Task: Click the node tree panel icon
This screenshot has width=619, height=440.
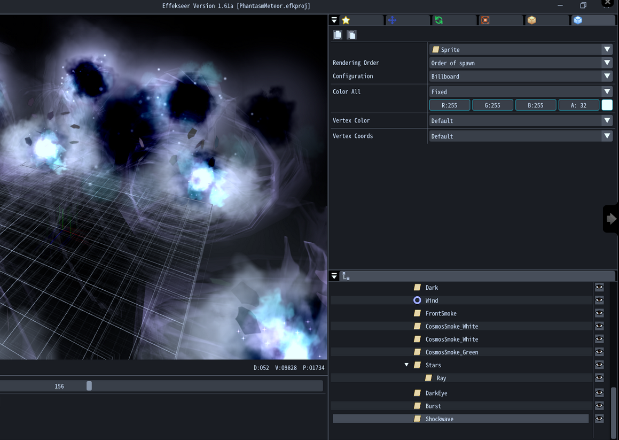Action: (x=346, y=276)
